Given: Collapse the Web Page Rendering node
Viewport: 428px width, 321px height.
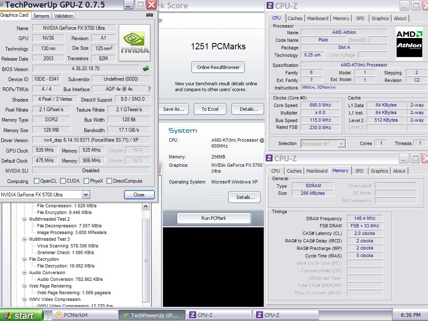Looking at the screenshot, I should click(x=24, y=286).
